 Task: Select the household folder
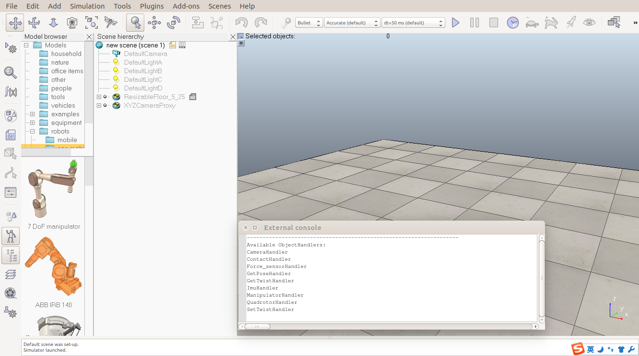(66, 54)
